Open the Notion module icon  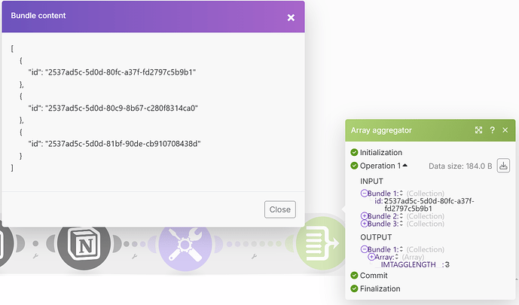(x=84, y=244)
